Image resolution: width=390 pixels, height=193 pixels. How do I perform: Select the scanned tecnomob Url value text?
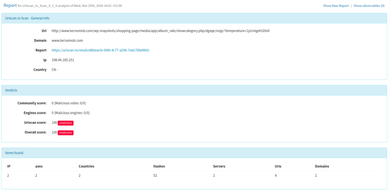(x=160, y=31)
